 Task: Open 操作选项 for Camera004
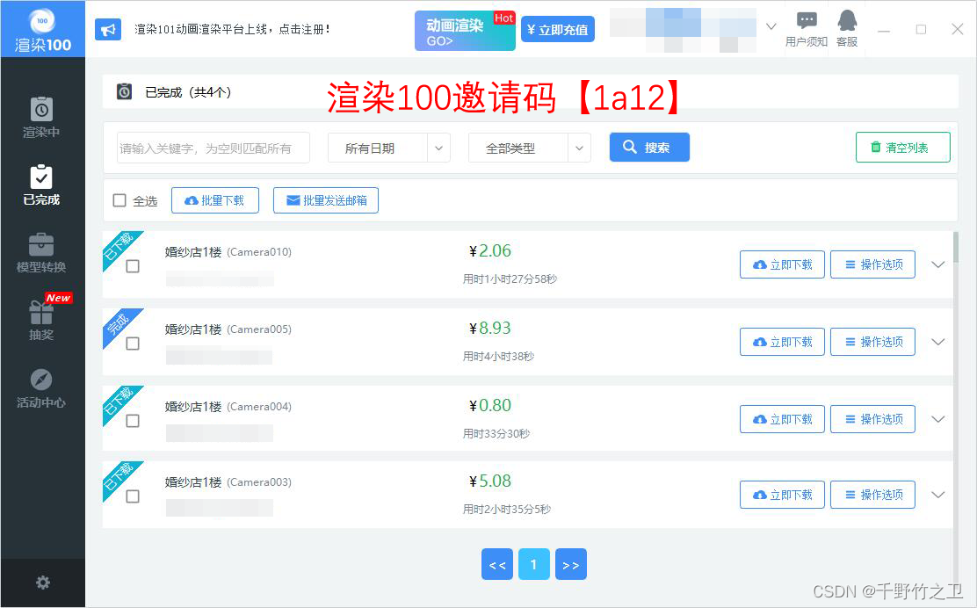[872, 419]
